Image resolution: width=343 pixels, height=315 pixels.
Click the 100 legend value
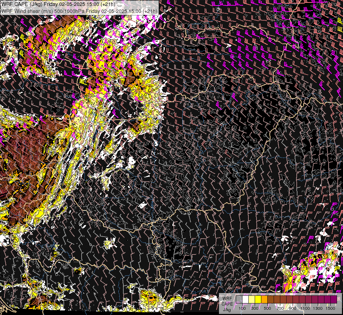tap(242, 308)
